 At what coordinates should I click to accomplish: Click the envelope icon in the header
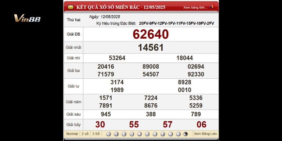[70, 7]
